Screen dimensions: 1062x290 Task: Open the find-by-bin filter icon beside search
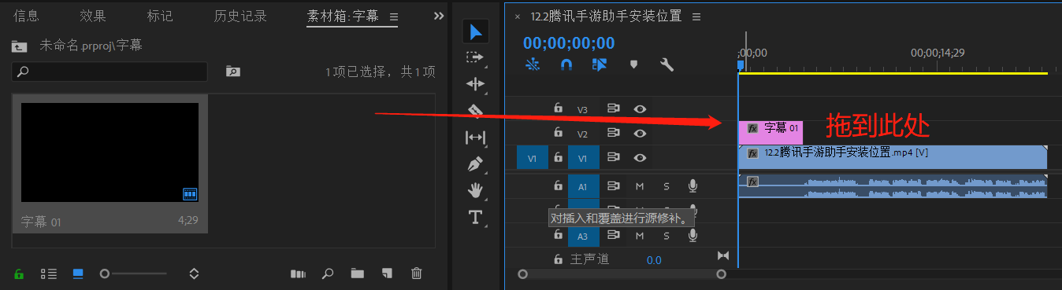pos(232,72)
